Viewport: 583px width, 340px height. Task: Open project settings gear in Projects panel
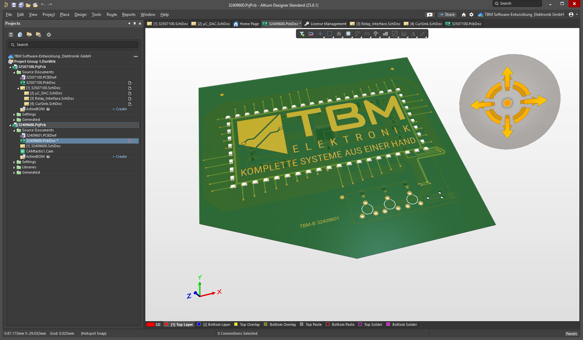[x=49, y=35]
